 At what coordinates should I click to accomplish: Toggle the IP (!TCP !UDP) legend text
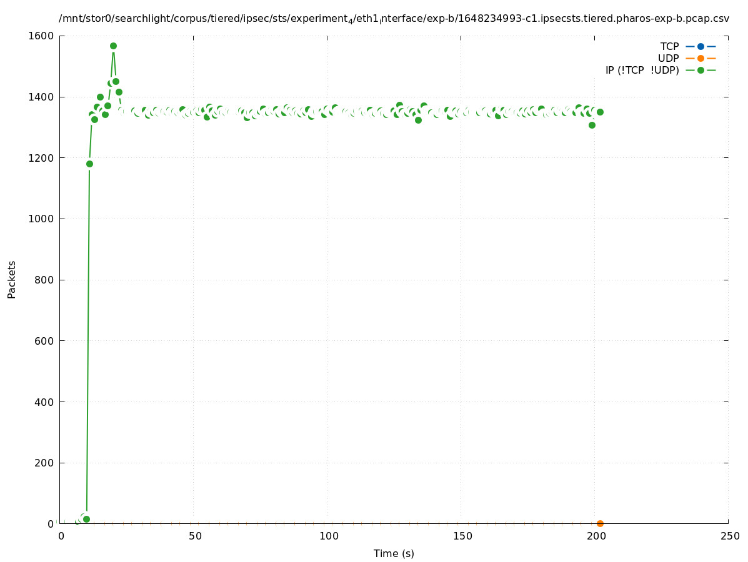(642, 71)
